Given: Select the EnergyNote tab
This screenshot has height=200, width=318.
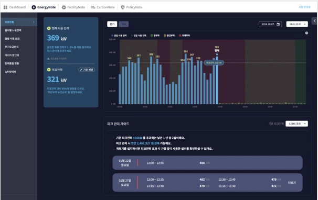Looking at the screenshot, I should [x=44, y=7].
